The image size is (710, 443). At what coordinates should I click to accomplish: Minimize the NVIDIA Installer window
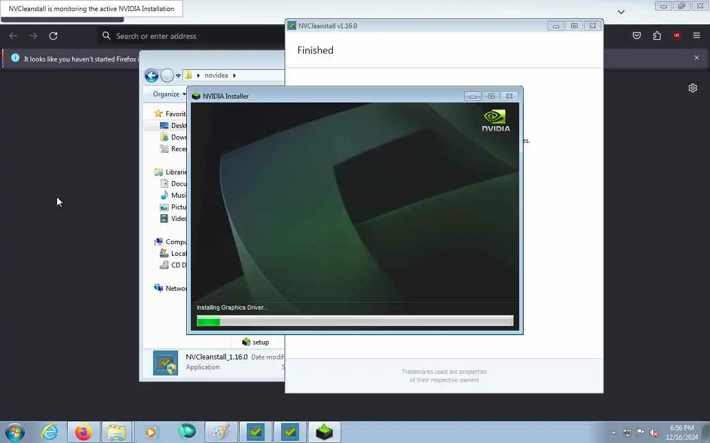[473, 96]
